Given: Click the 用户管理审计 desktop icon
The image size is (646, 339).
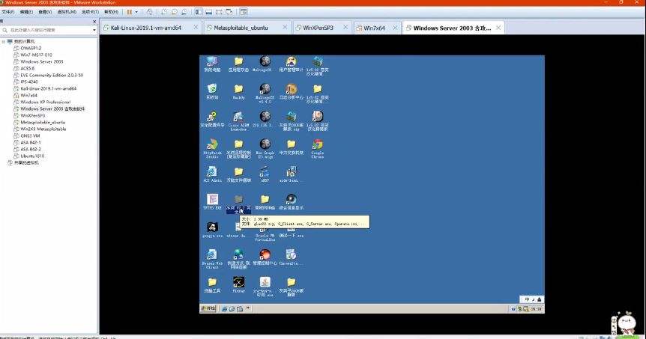Looking at the screenshot, I should point(291,64).
